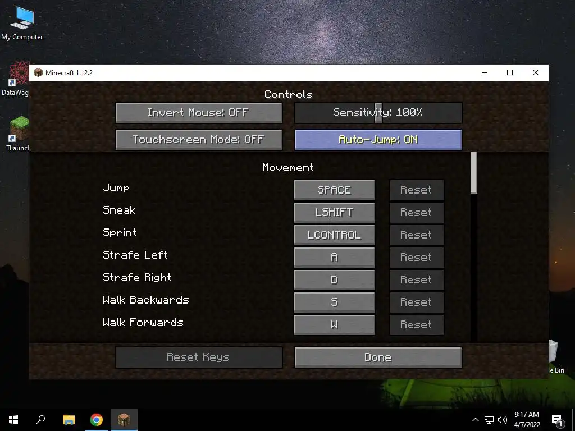The width and height of the screenshot is (575, 431).
Task: Click the Minecraft 1.12.2 window title
Action: tap(69, 72)
